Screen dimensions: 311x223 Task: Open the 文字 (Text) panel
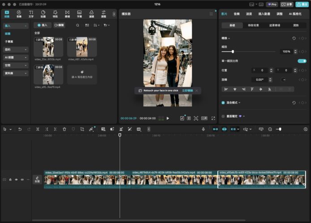(x=31, y=14)
